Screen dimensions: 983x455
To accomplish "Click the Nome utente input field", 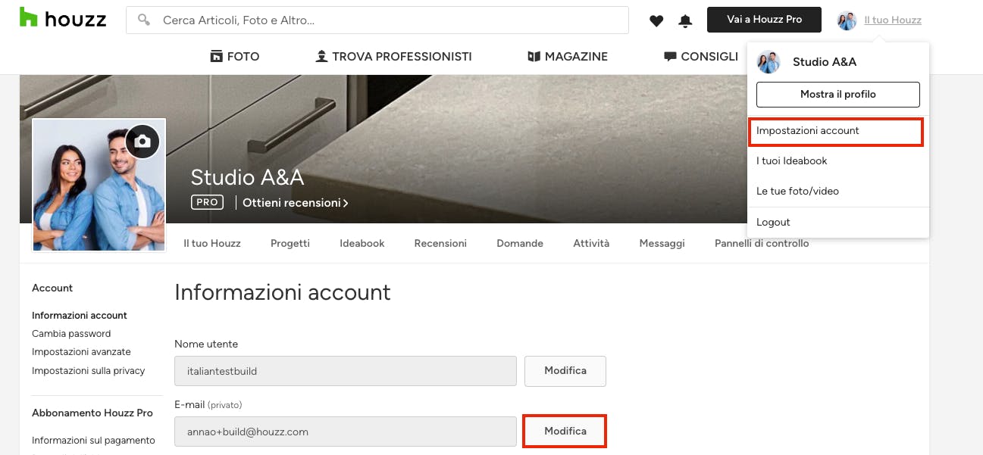I will pos(346,371).
